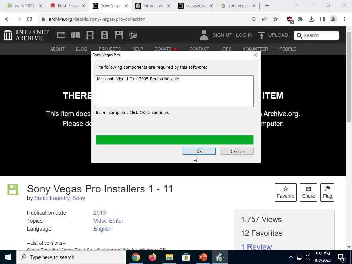
Task: Open the Chrome profile icon
Action: point(333,19)
